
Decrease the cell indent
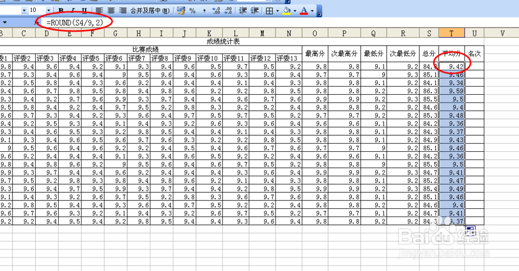[x=243, y=10]
